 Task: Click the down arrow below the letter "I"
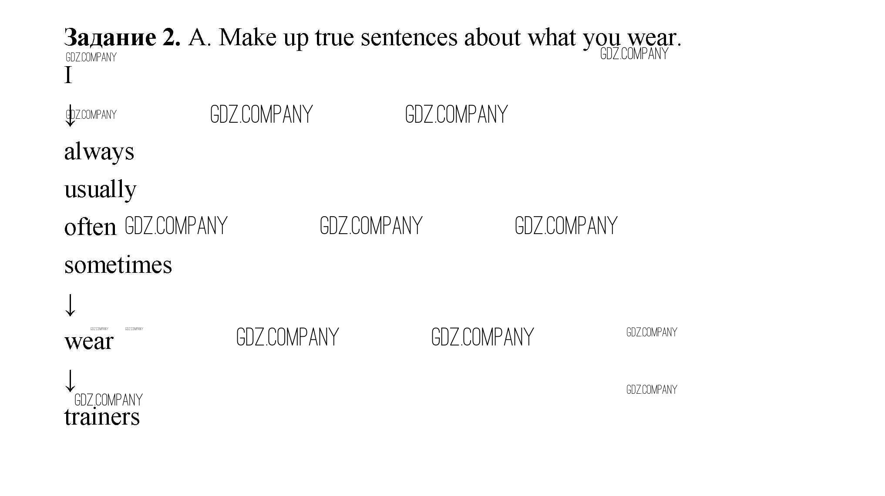pyautogui.click(x=70, y=116)
